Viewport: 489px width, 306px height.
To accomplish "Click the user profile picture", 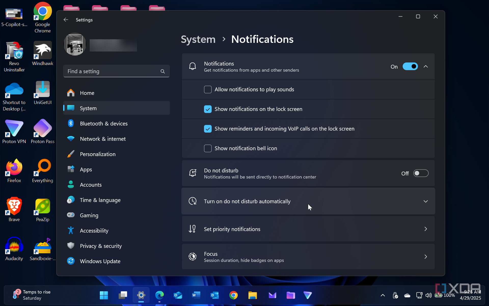I will click(75, 44).
